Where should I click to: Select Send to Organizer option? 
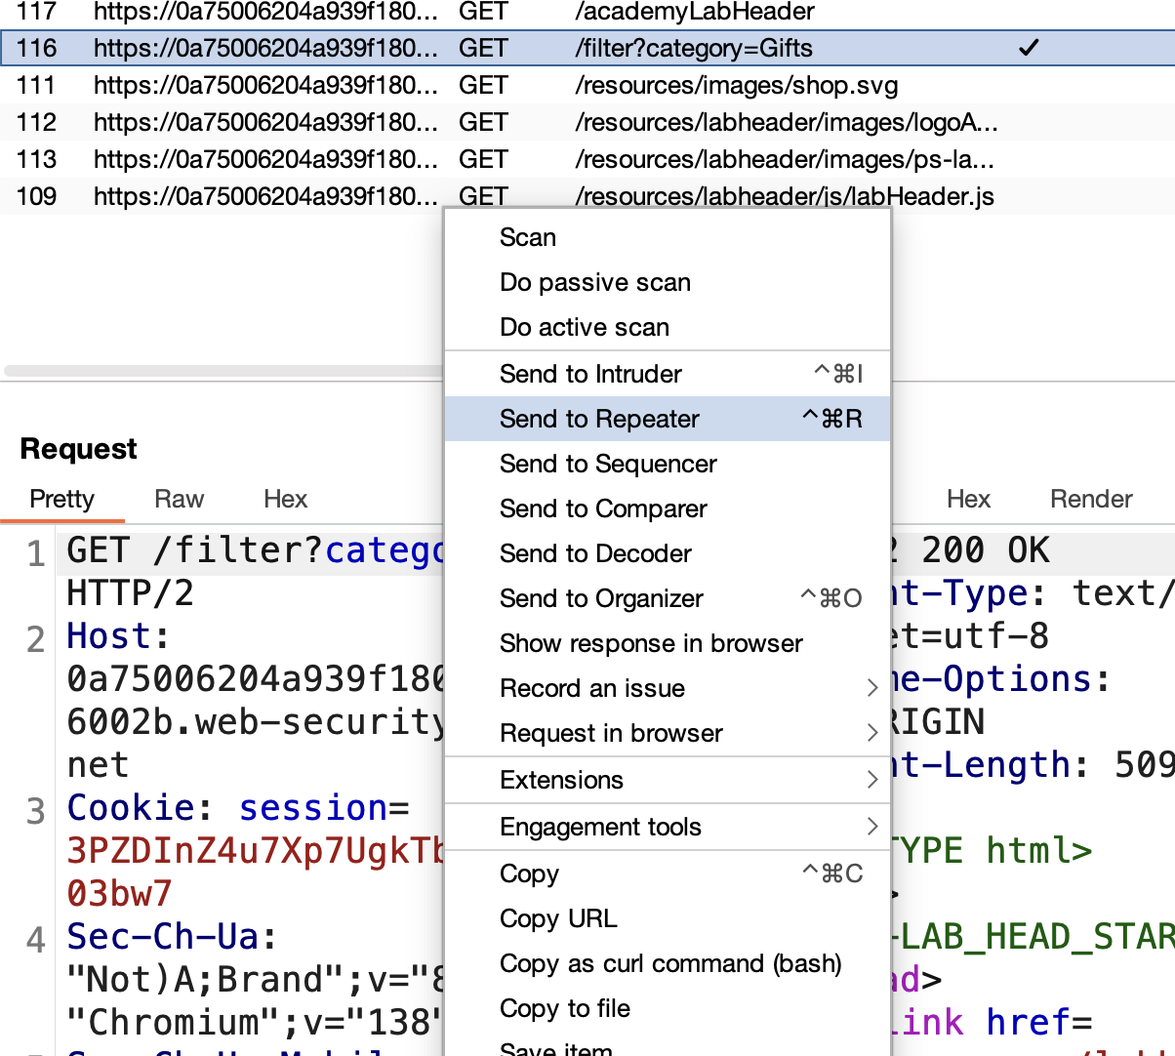coord(668,598)
